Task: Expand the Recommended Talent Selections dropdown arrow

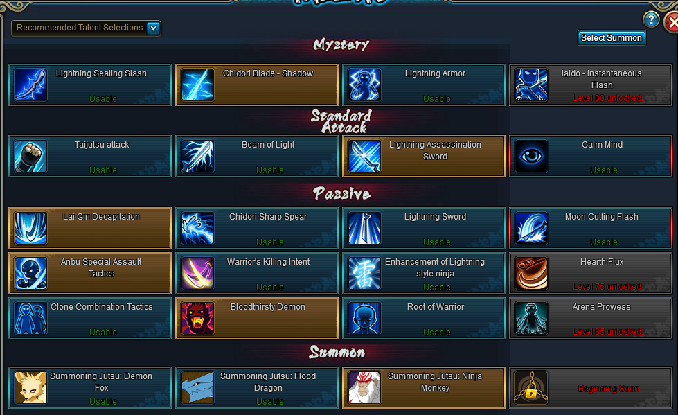Action: 153,28
